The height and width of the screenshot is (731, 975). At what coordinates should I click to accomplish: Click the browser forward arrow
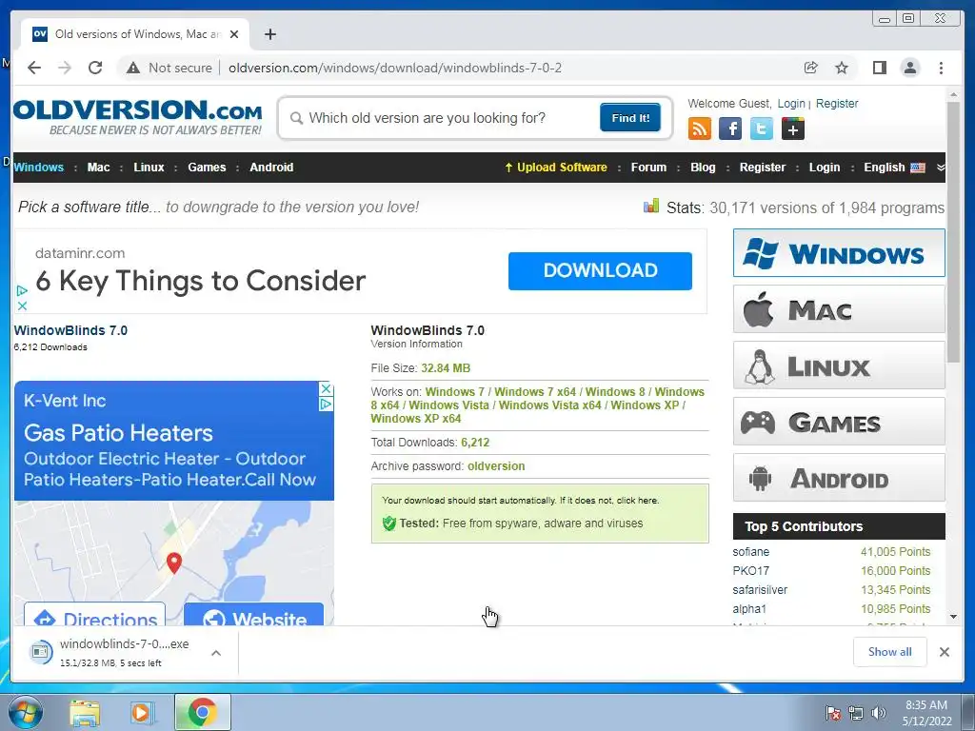(x=65, y=68)
